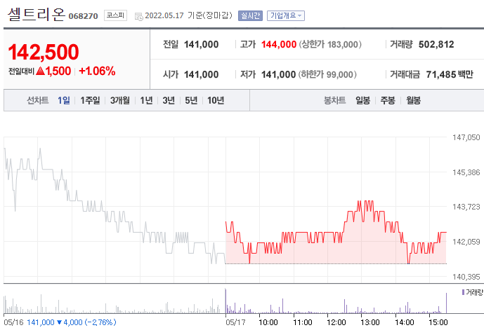Select the 1일 line chart tab
Viewport: 484px width, 330px height.
tap(64, 100)
